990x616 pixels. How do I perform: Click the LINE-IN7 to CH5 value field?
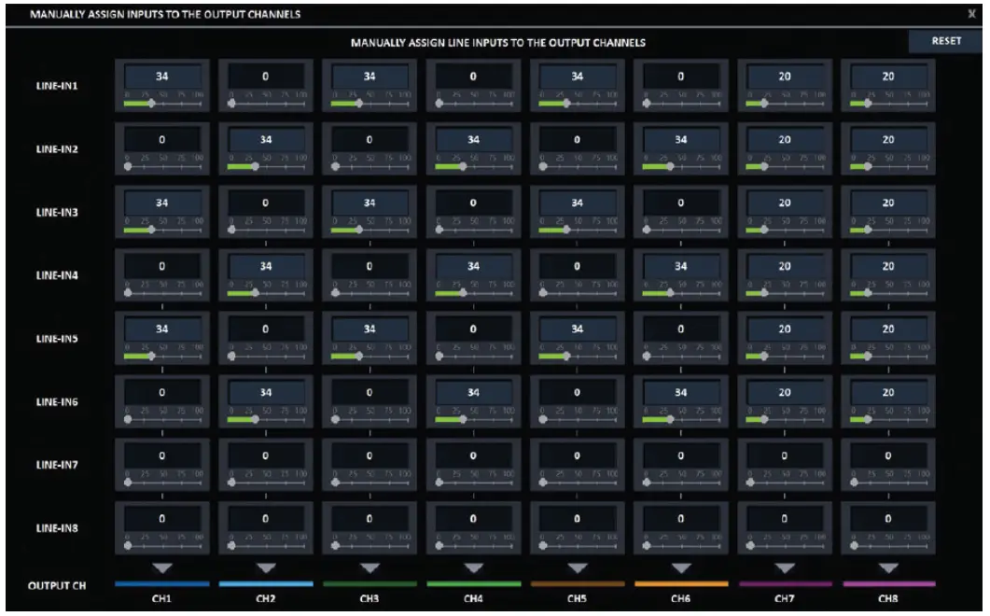(x=577, y=455)
